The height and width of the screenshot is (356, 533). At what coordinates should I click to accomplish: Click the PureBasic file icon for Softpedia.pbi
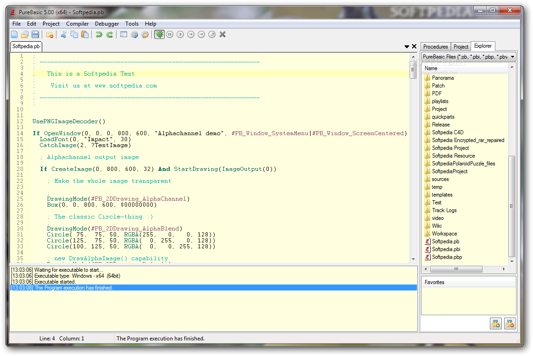point(428,249)
